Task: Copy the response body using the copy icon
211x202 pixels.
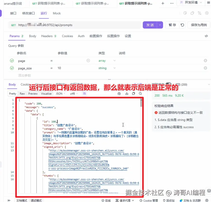Action: (x=134, y=94)
